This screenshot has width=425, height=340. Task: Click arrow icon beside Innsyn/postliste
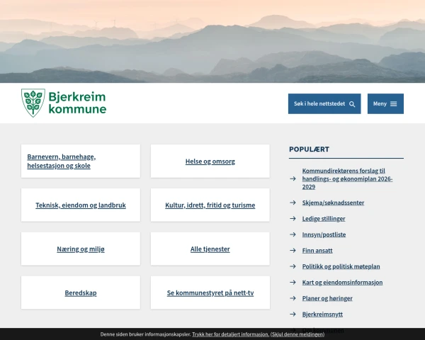tap(293, 234)
